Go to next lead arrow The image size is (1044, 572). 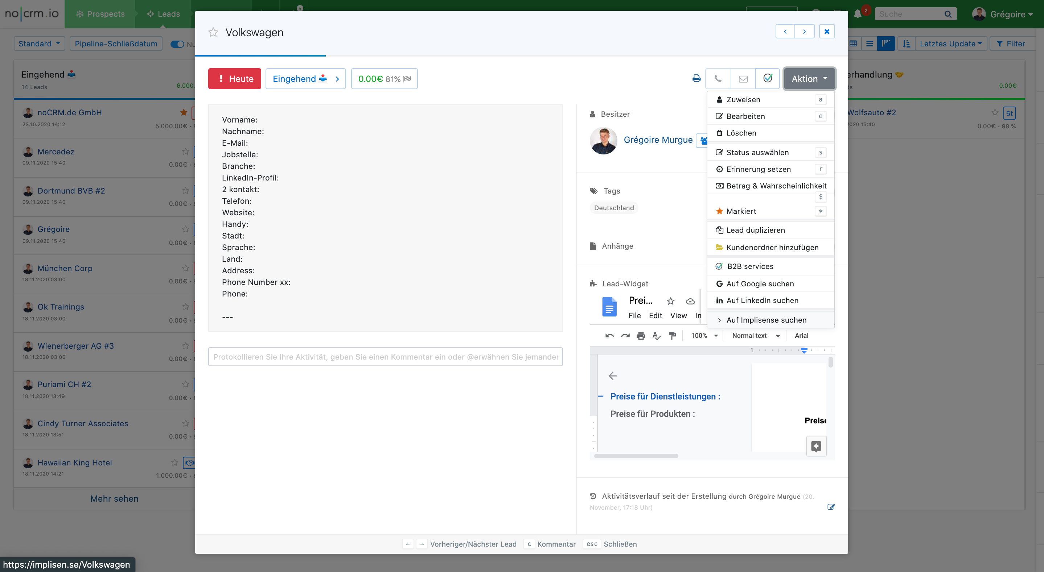pos(805,32)
